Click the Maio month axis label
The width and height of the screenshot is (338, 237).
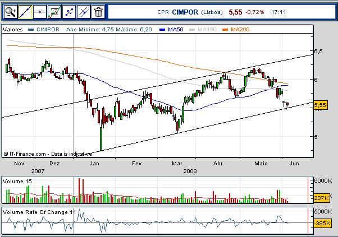(261, 164)
